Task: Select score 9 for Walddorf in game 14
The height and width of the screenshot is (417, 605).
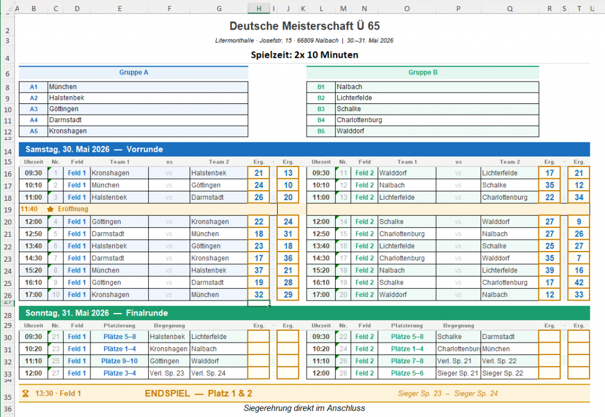Action: [x=579, y=221]
